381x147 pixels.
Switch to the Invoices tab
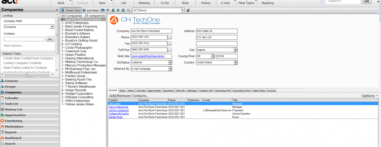coord(271,91)
